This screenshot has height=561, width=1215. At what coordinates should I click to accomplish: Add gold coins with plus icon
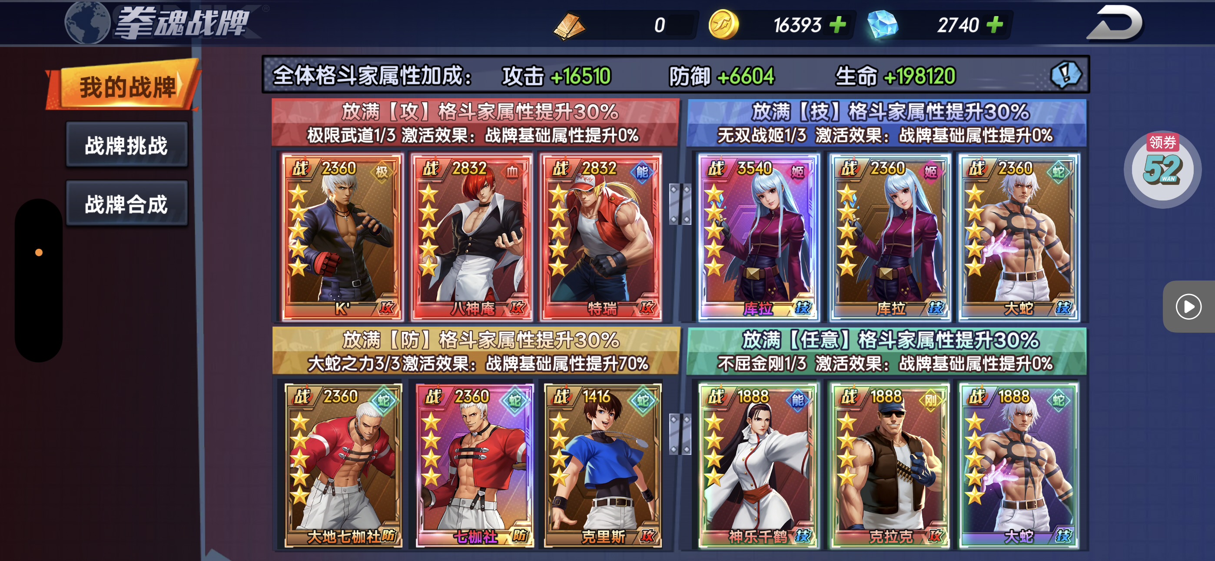coord(838,24)
